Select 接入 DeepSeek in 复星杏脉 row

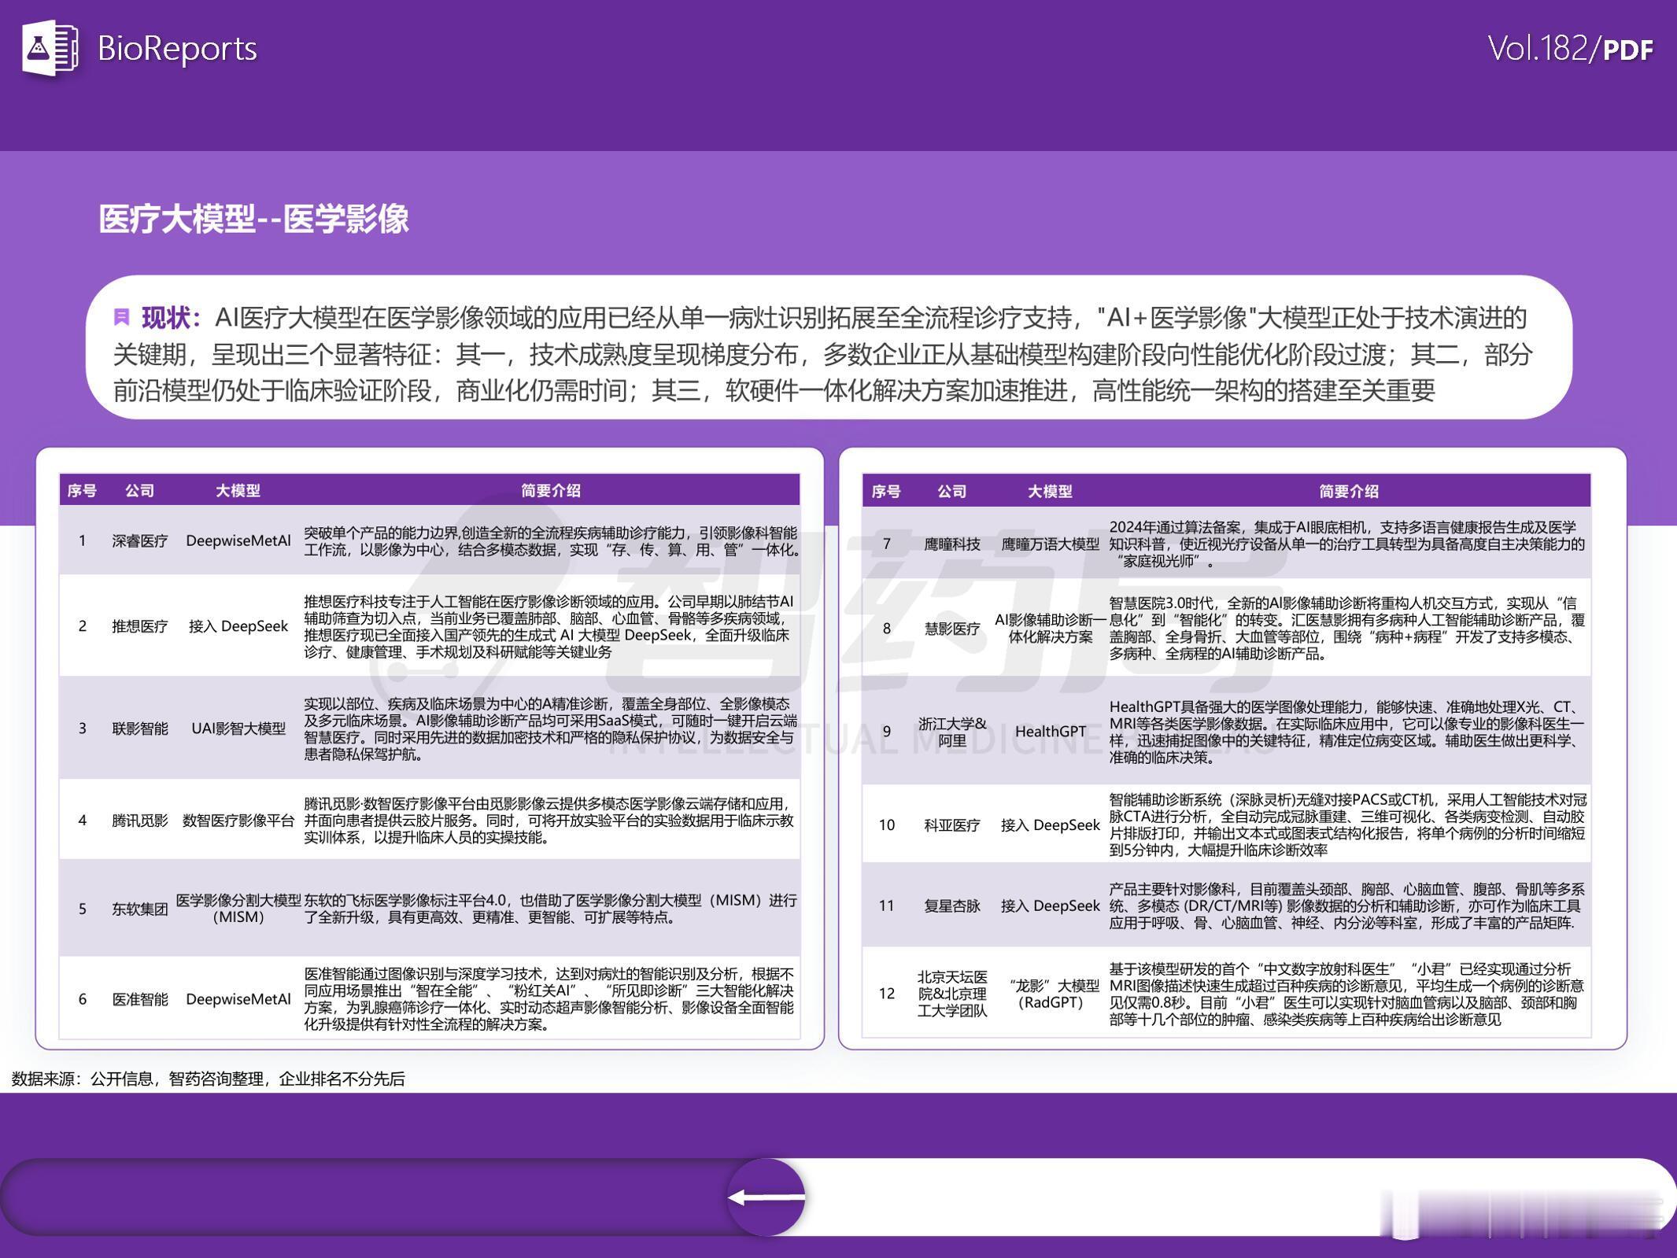1051,906
